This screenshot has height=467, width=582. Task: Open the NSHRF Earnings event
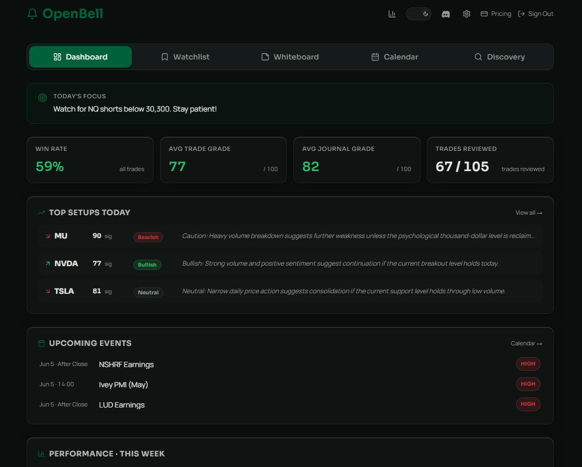(126, 364)
